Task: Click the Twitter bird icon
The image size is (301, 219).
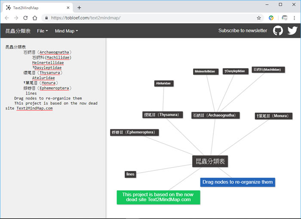Action: coord(292,30)
